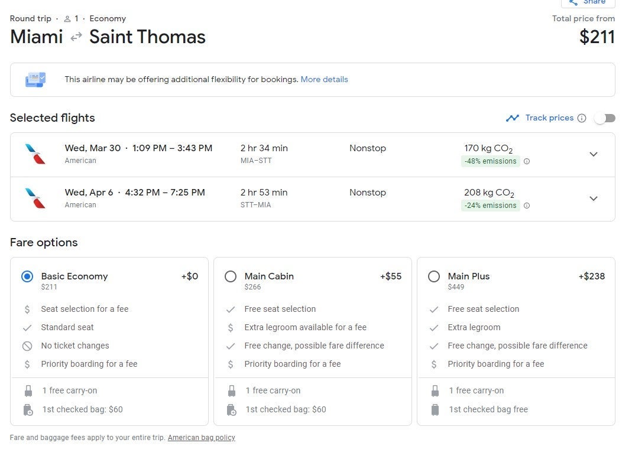
Task: Click the American Airlines logo on the Mar 30 flight
Action: 35,154
